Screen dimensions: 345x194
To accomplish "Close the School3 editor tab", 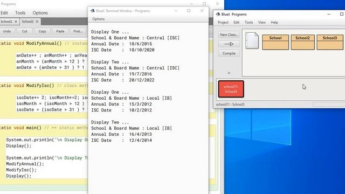I will [x=37, y=22].
